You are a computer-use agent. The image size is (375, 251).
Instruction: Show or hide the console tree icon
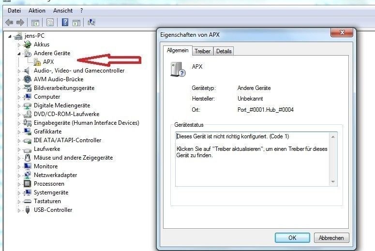[x=35, y=23]
